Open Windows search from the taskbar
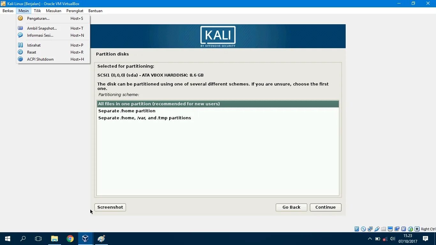Image resolution: width=436 pixels, height=245 pixels. point(23,239)
